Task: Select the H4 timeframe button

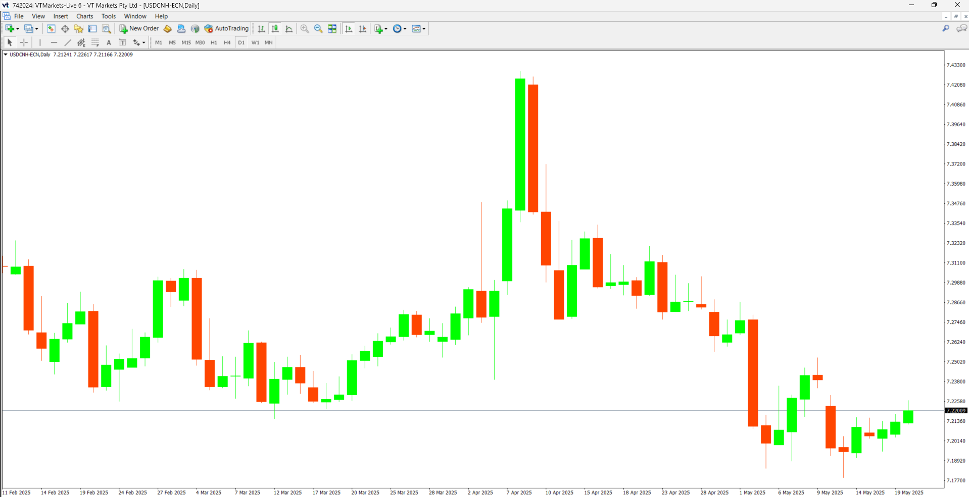Action: click(x=227, y=42)
